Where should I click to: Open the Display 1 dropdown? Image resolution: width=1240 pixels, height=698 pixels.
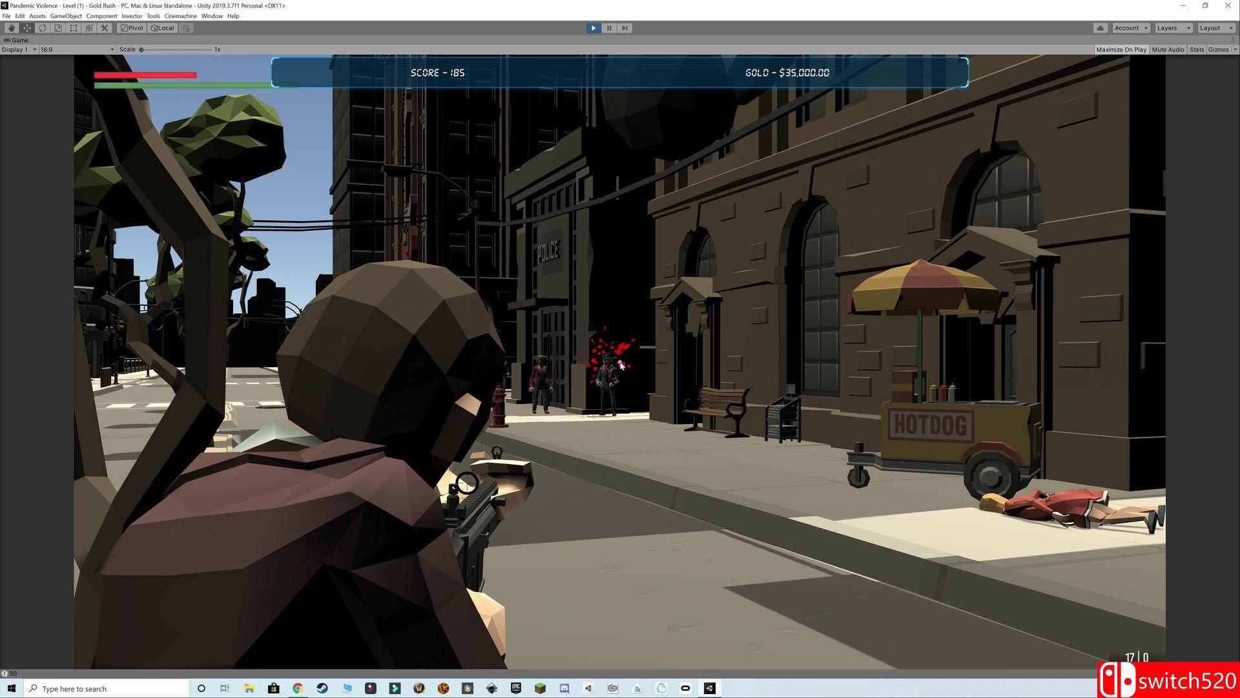(19, 50)
